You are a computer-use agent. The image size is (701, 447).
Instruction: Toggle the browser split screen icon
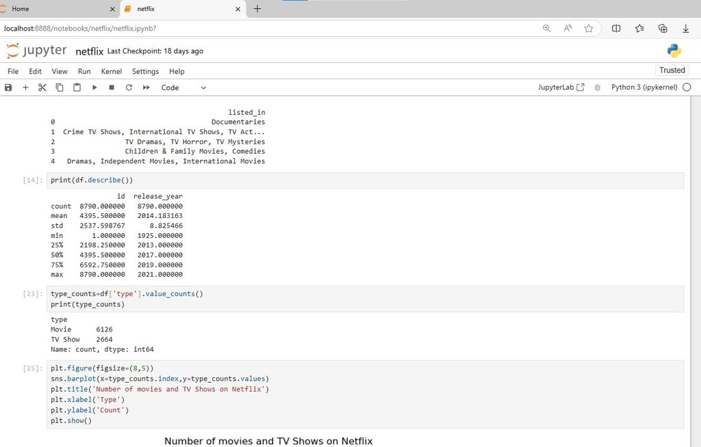(616, 28)
